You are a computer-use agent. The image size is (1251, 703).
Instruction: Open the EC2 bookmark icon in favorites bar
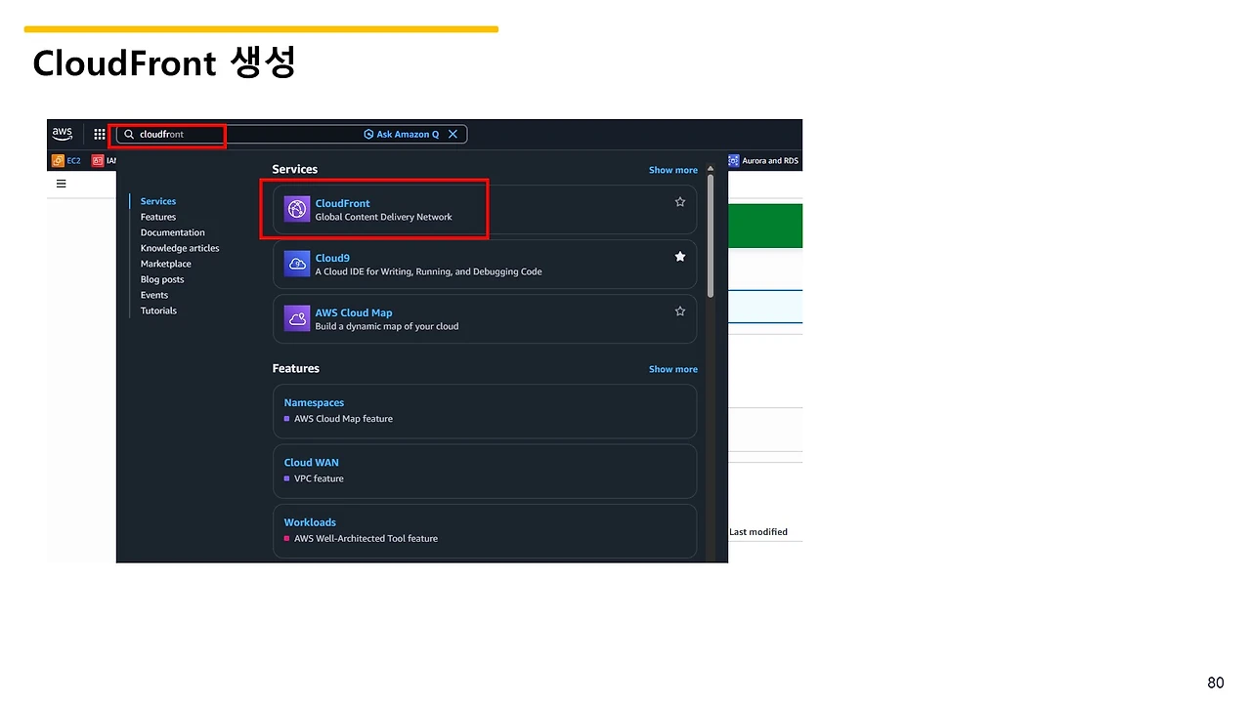point(58,160)
